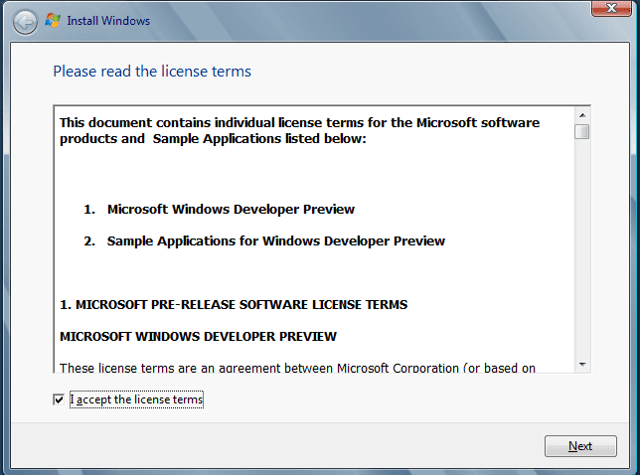The width and height of the screenshot is (640, 475).
Task: Click the "These license terms are an agreement" line
Action: click(x=297, y=368)
